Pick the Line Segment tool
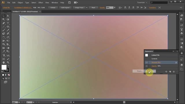 3,27
